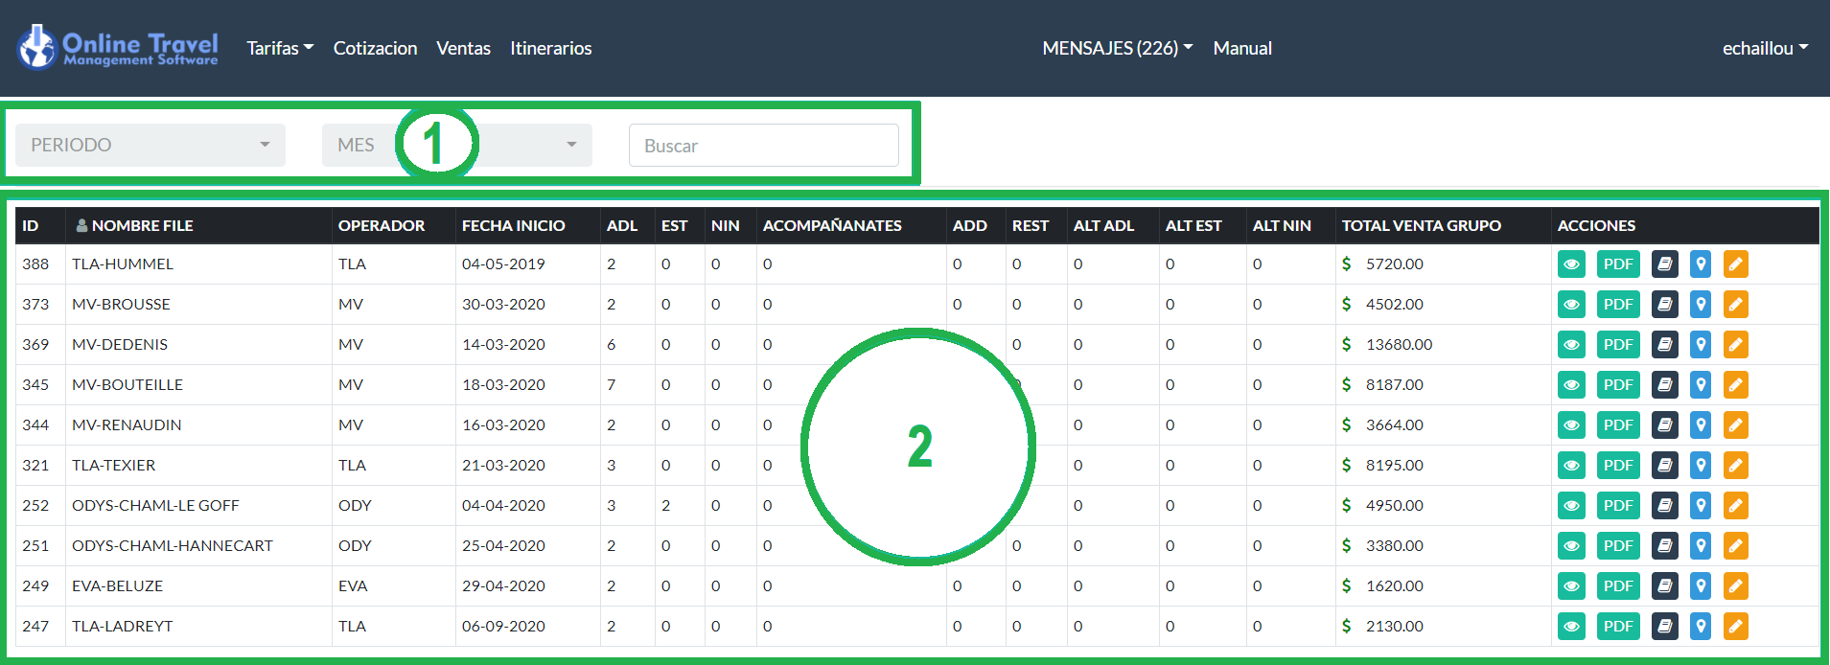Sort by the TOTAL VENTA GRUPO column header
The width and height of the screenshot is (1830, 665).
1421,226
